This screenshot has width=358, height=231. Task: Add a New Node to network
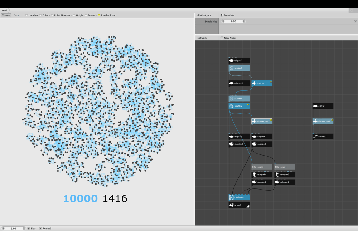click(x=228, y=38)
